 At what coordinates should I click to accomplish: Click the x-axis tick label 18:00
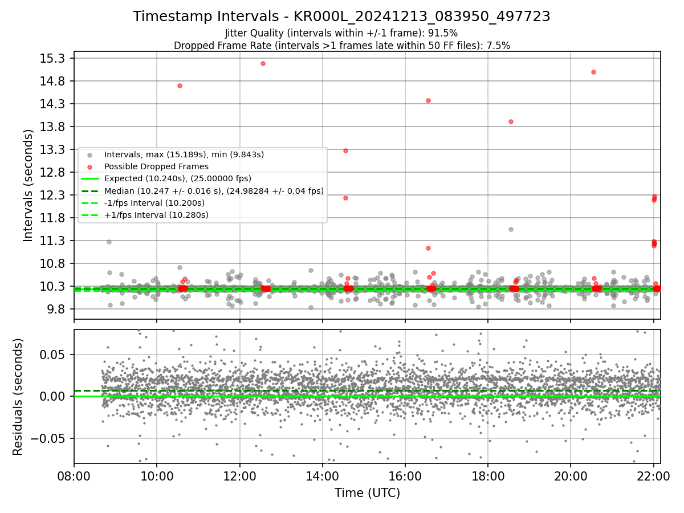488,476
